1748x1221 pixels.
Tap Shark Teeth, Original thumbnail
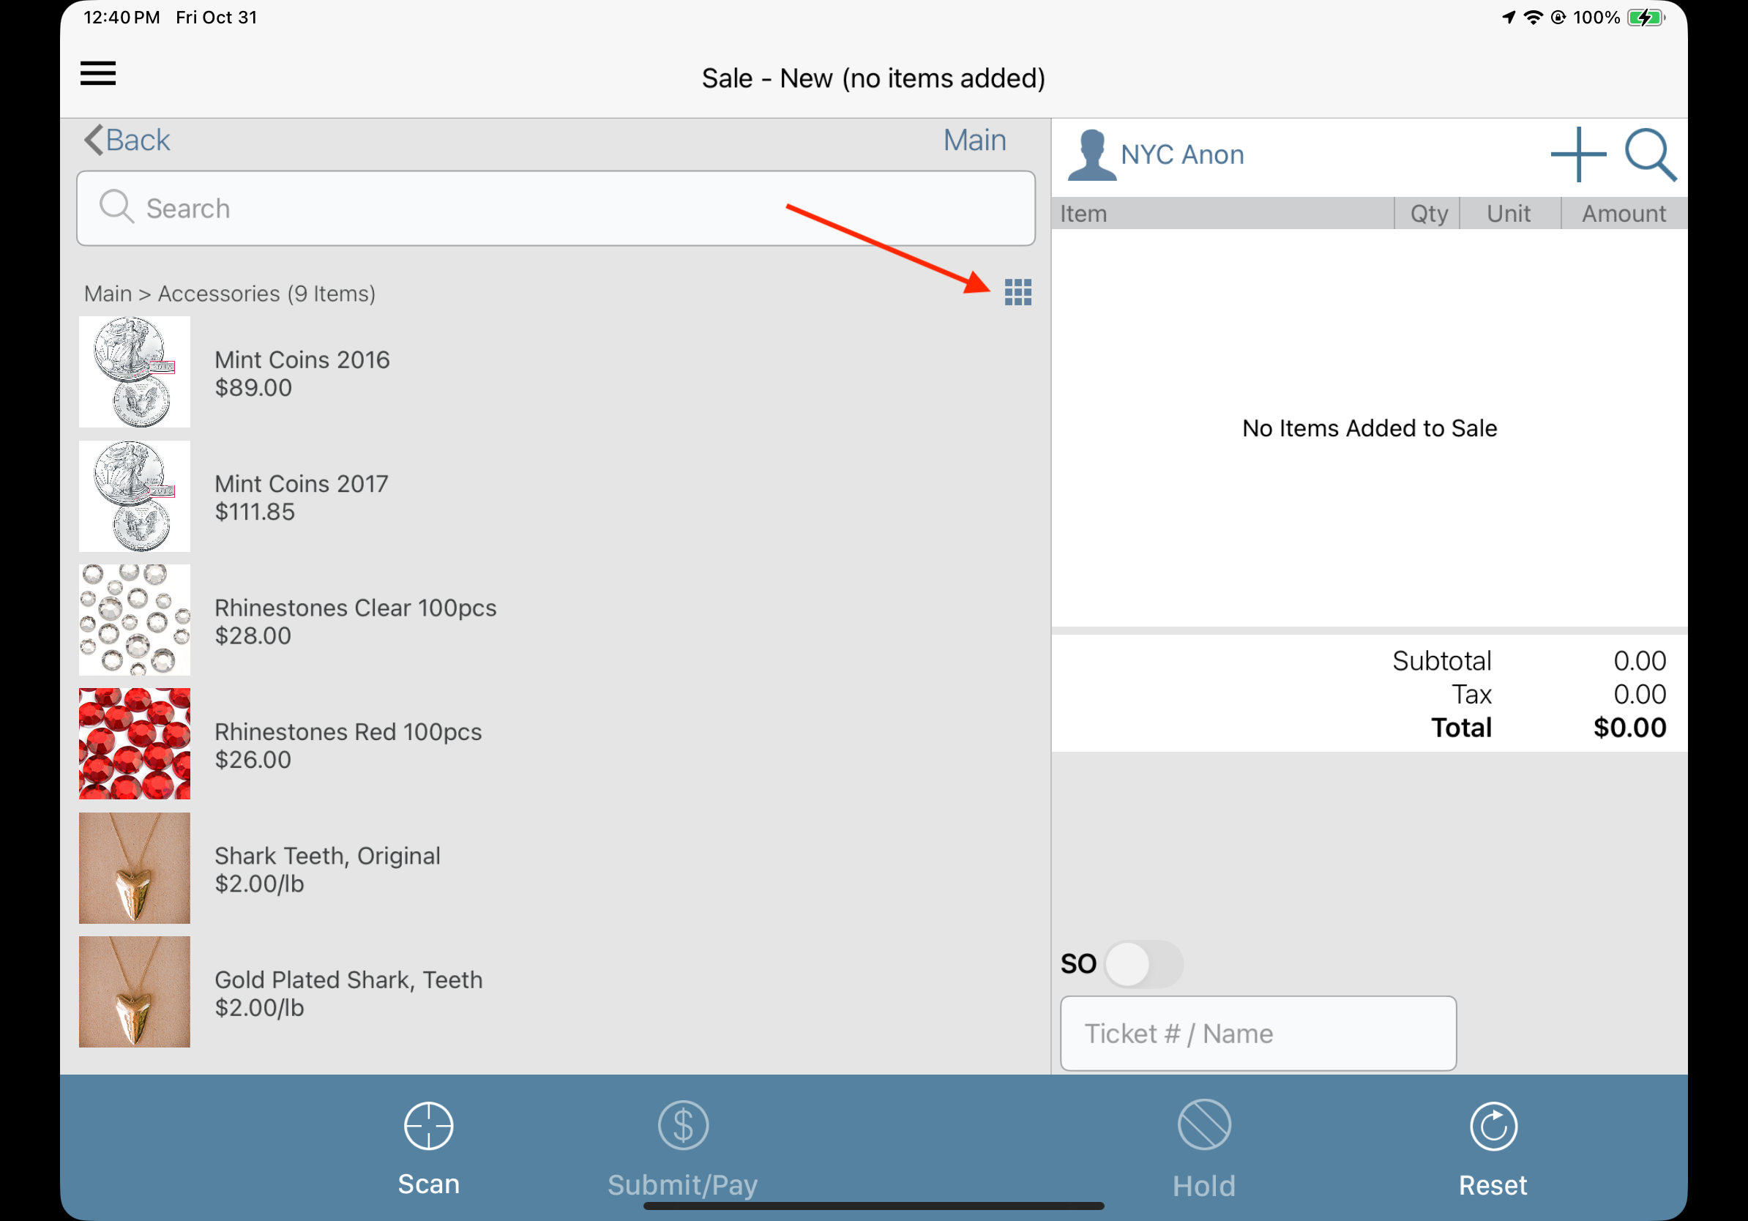coord(135,867)
